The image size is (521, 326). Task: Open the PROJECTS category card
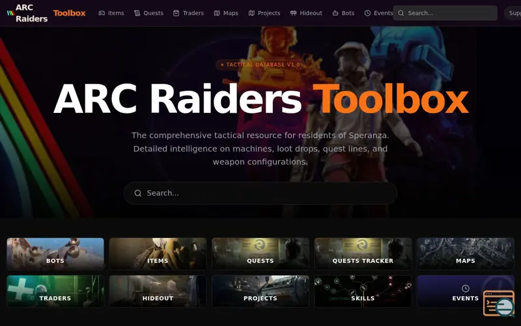(x=260, y=291)
